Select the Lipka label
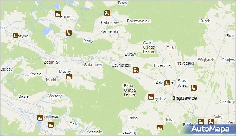 pos(169,120)
